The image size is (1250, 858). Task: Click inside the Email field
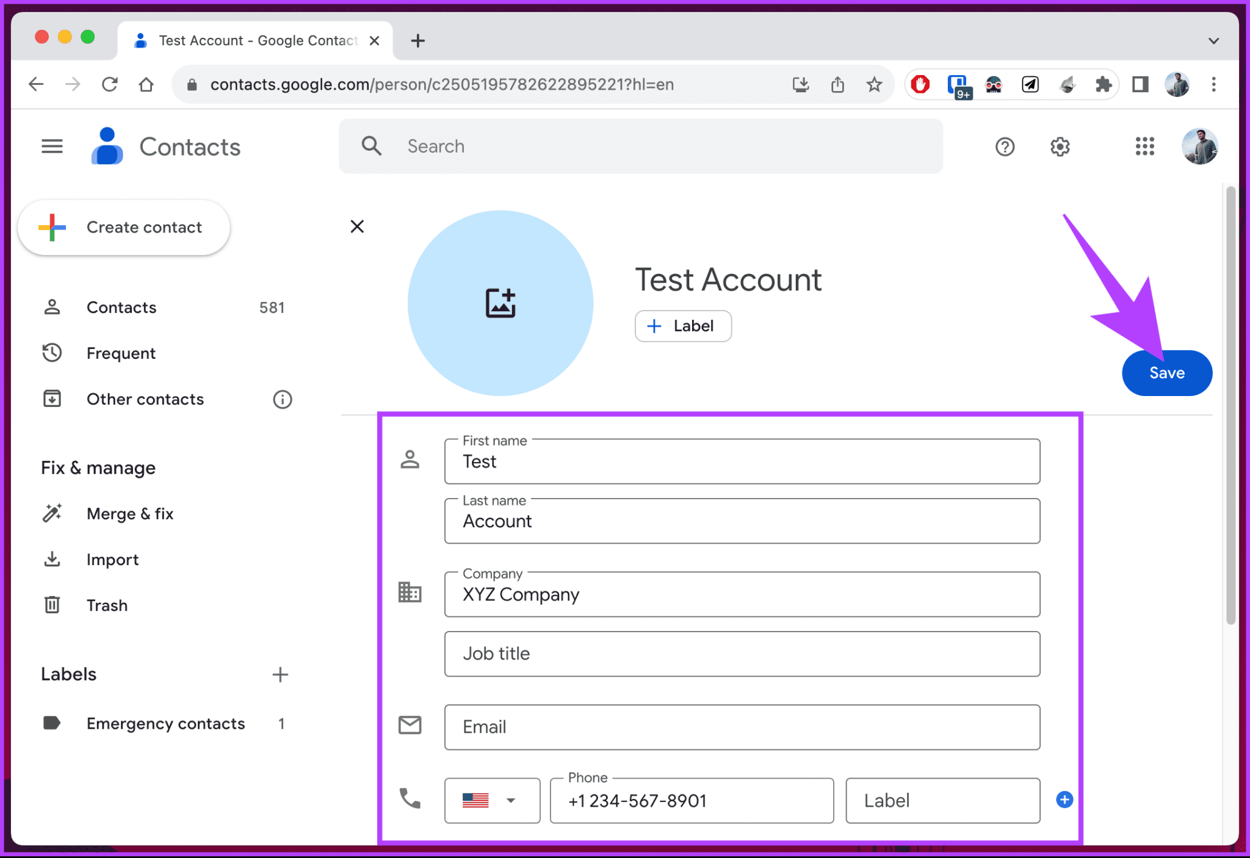(741, 727)
